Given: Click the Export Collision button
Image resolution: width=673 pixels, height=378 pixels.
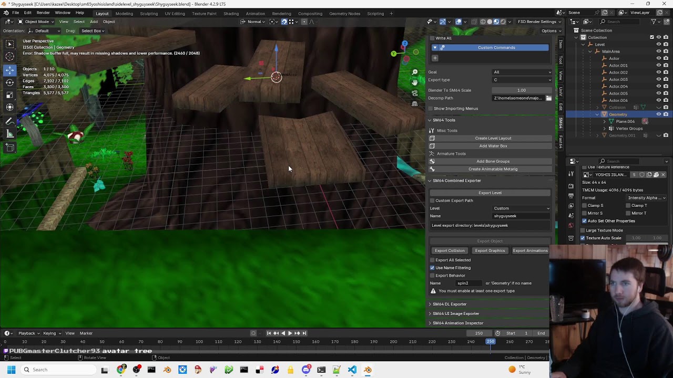Looking at the screenshot, I should pyautogui.click(x=450, y=251).
